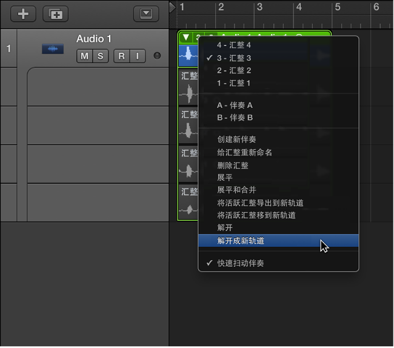Viewport: 394px width, 348px height.
Task: Select take 2 - 汇整 2
Action: (278, 70)
